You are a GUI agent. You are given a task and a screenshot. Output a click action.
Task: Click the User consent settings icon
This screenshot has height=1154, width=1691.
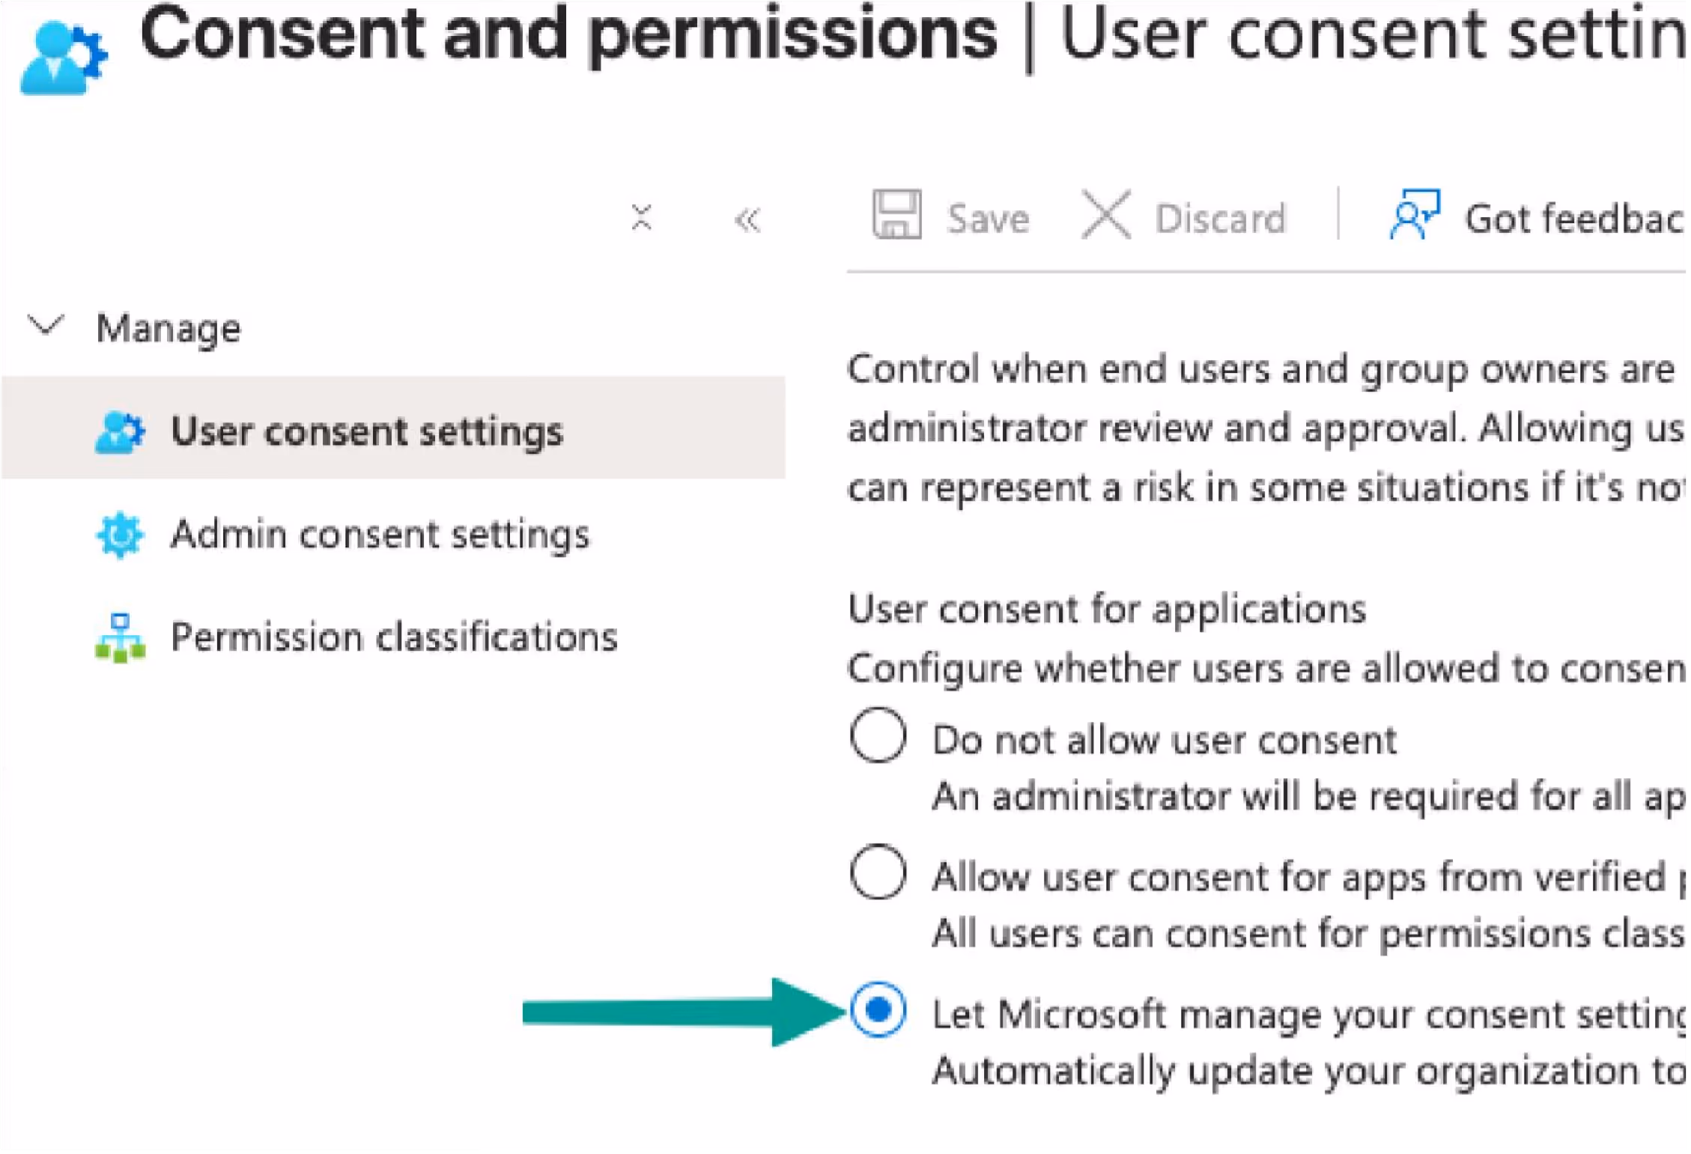coord(120,432)
